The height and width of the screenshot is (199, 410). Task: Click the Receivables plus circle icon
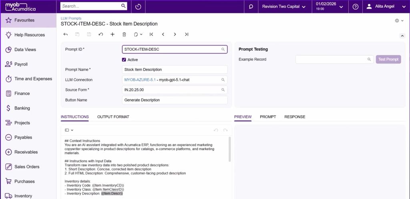[9, 152]
